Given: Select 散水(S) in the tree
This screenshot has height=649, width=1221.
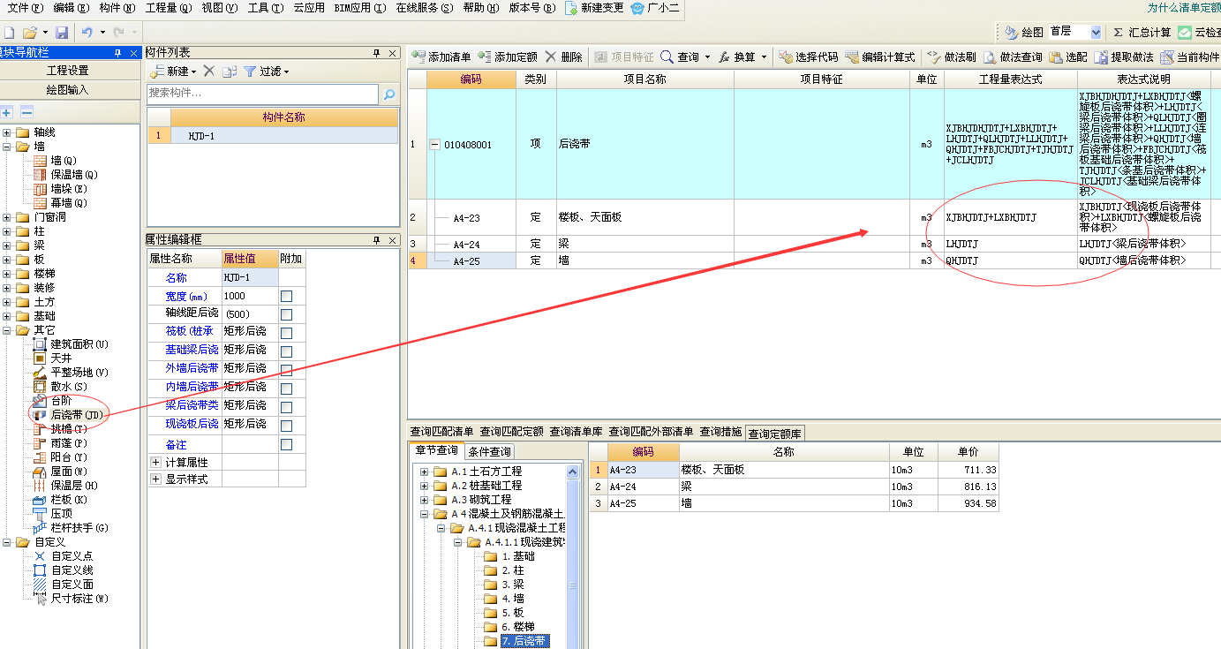Looking at the screenshot, I should (x=69, y=387).
